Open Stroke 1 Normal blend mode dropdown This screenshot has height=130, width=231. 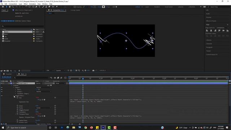coord(44,91)
